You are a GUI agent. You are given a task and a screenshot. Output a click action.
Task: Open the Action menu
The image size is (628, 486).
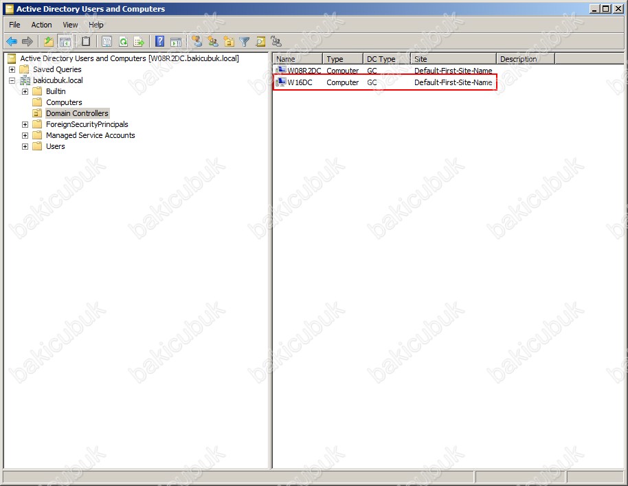click(42, 25)
